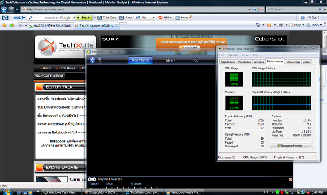The height and width of the screenshot is (195, 327).
Task: Open Task Manager Options menu
Action: point(233,55)
